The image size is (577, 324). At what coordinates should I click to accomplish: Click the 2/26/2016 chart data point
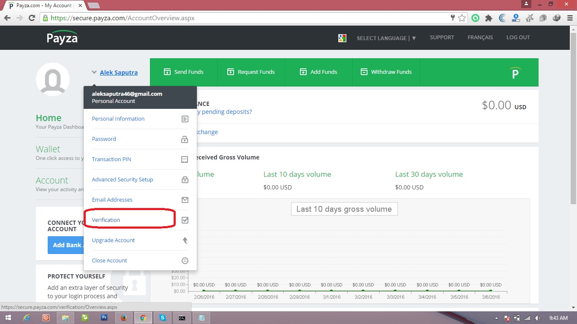(x=204, y=291)
